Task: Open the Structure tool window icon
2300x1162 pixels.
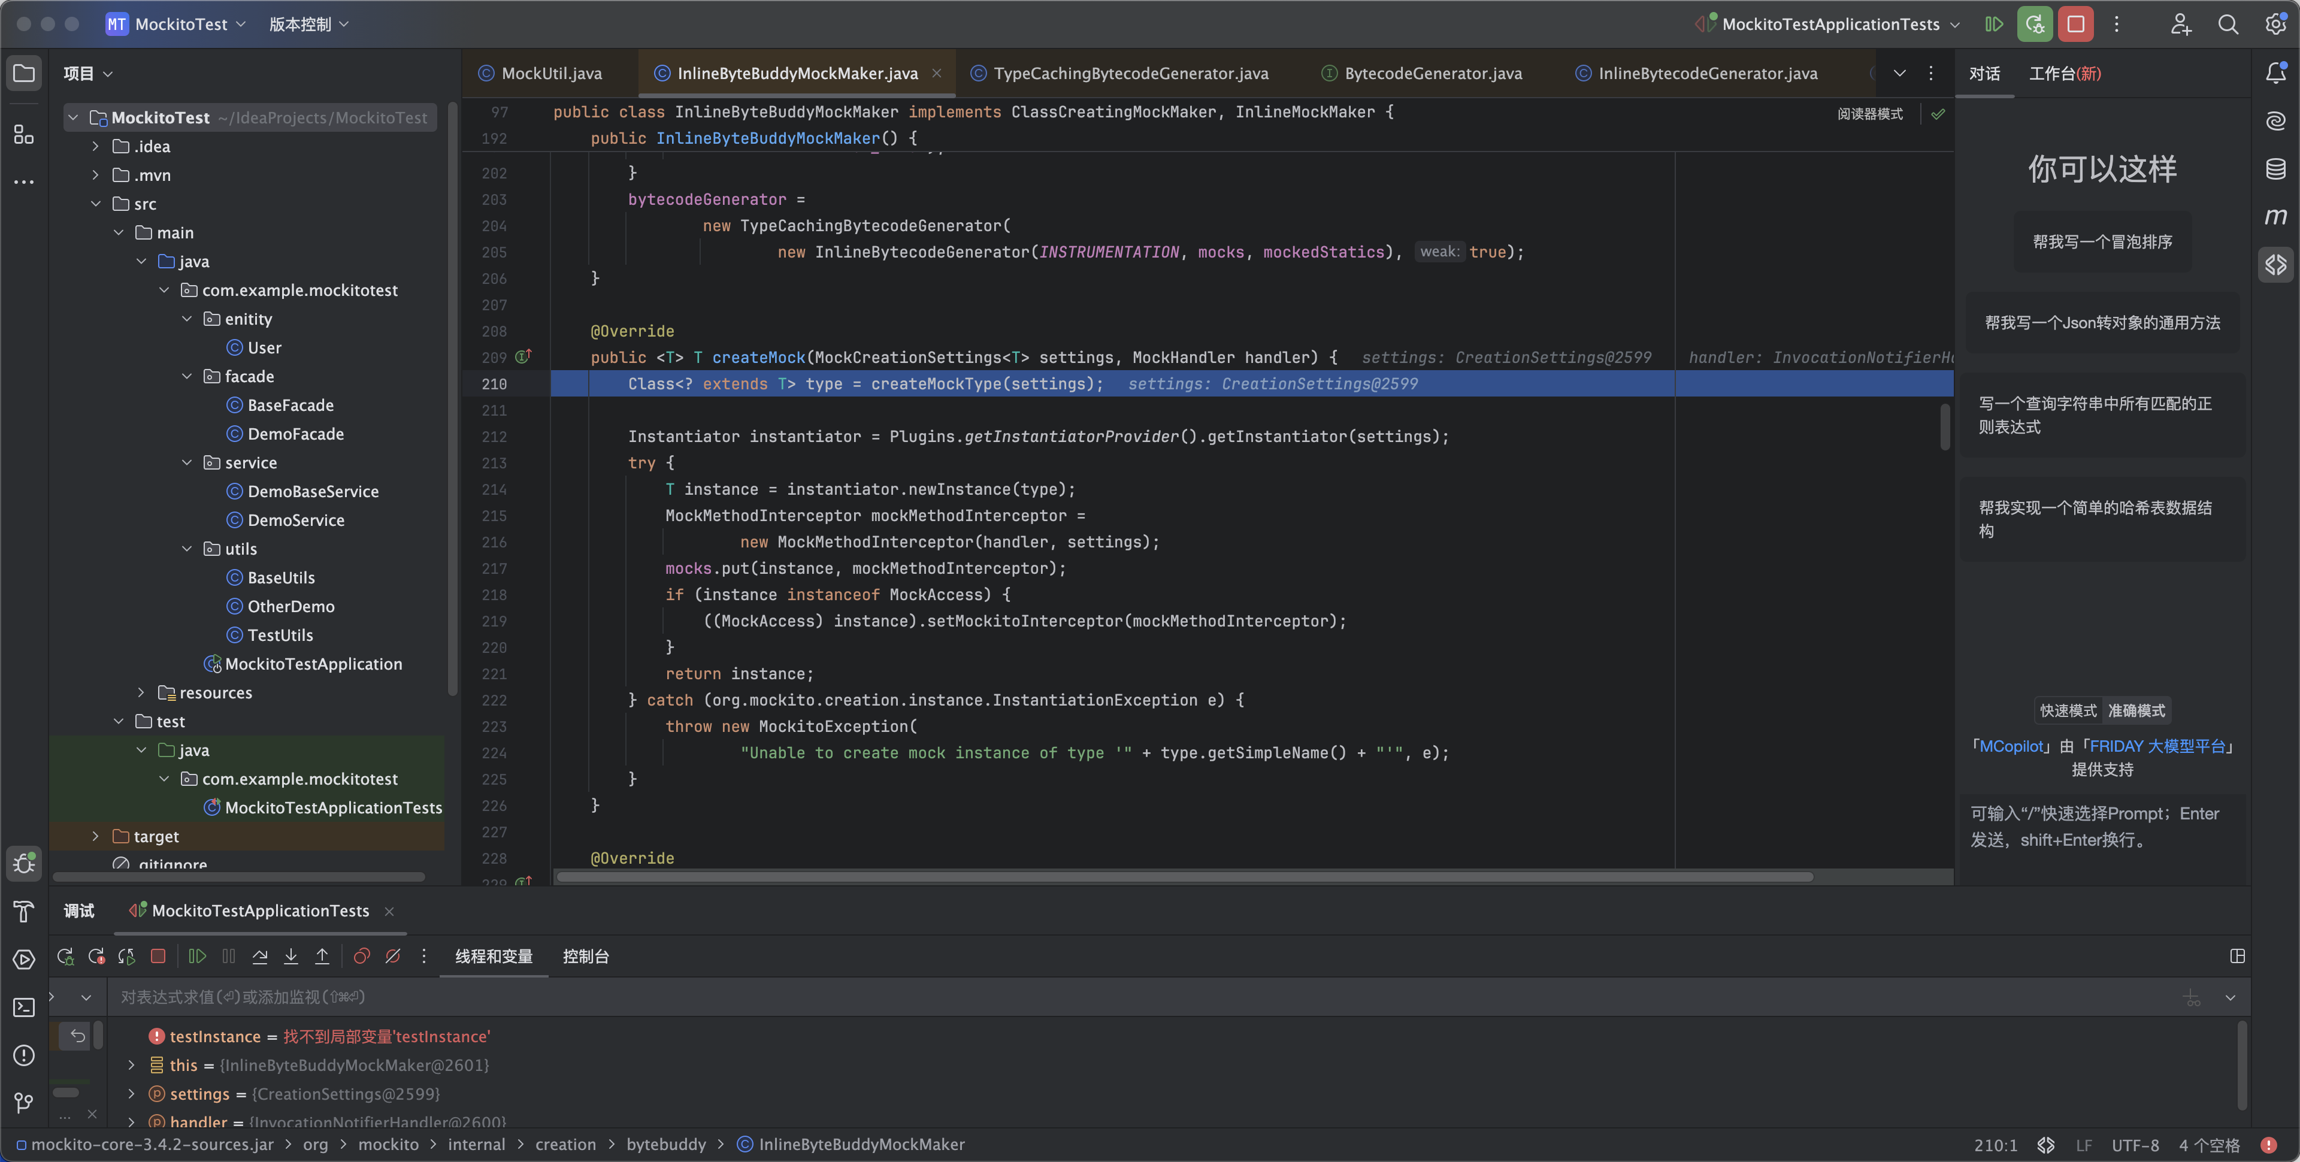Action: (24, 135)
